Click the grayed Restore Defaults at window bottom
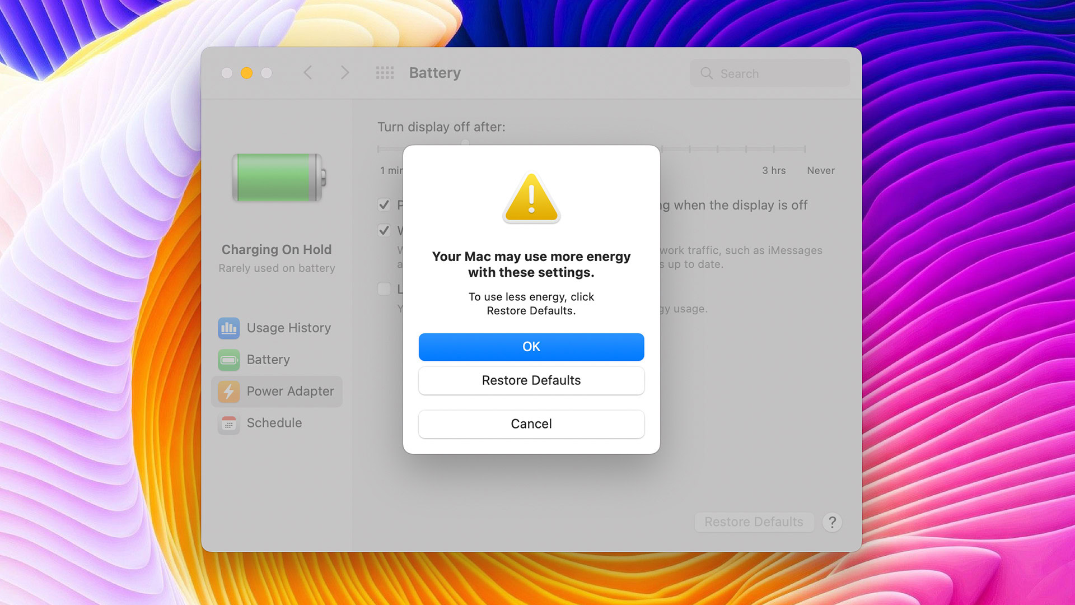Viewport: 1075px width, 605px height. click(x=754, y=522)
